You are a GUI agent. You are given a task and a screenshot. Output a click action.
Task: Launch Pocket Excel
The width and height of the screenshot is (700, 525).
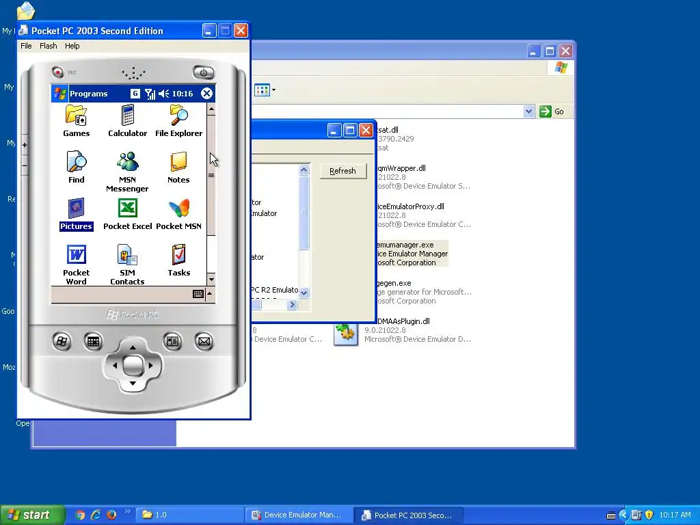(x=128, y=214)
